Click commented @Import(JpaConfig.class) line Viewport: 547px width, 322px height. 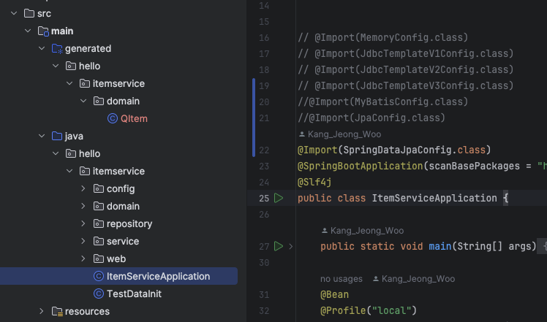tap(371, 118)
